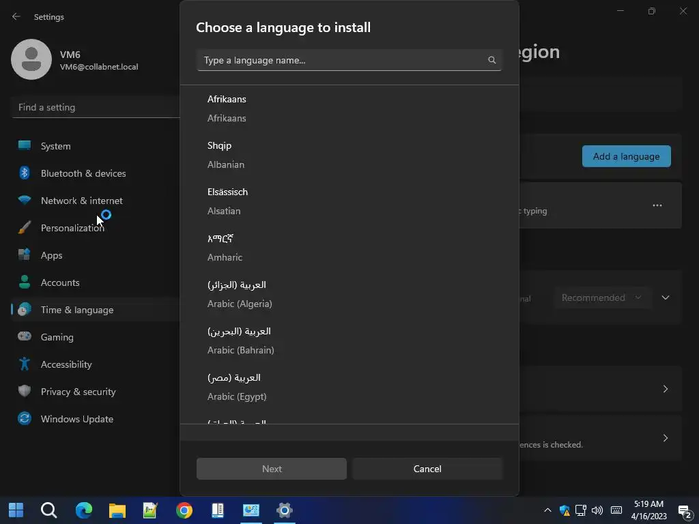The height and width of the screenshot is (524, 699).
Task: Click the Find a setting search box
Action: coord(96,107)
